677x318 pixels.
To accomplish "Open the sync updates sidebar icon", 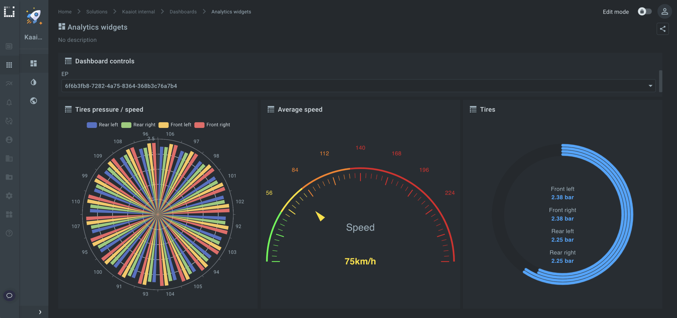I will [9, 121].
